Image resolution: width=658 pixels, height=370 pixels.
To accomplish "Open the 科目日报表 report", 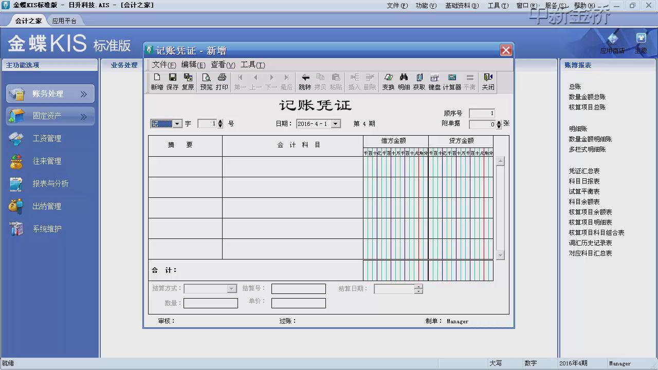I will pos(584,181).
